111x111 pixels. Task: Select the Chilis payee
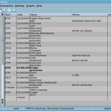pyautogui.click(x=33, y=58)
